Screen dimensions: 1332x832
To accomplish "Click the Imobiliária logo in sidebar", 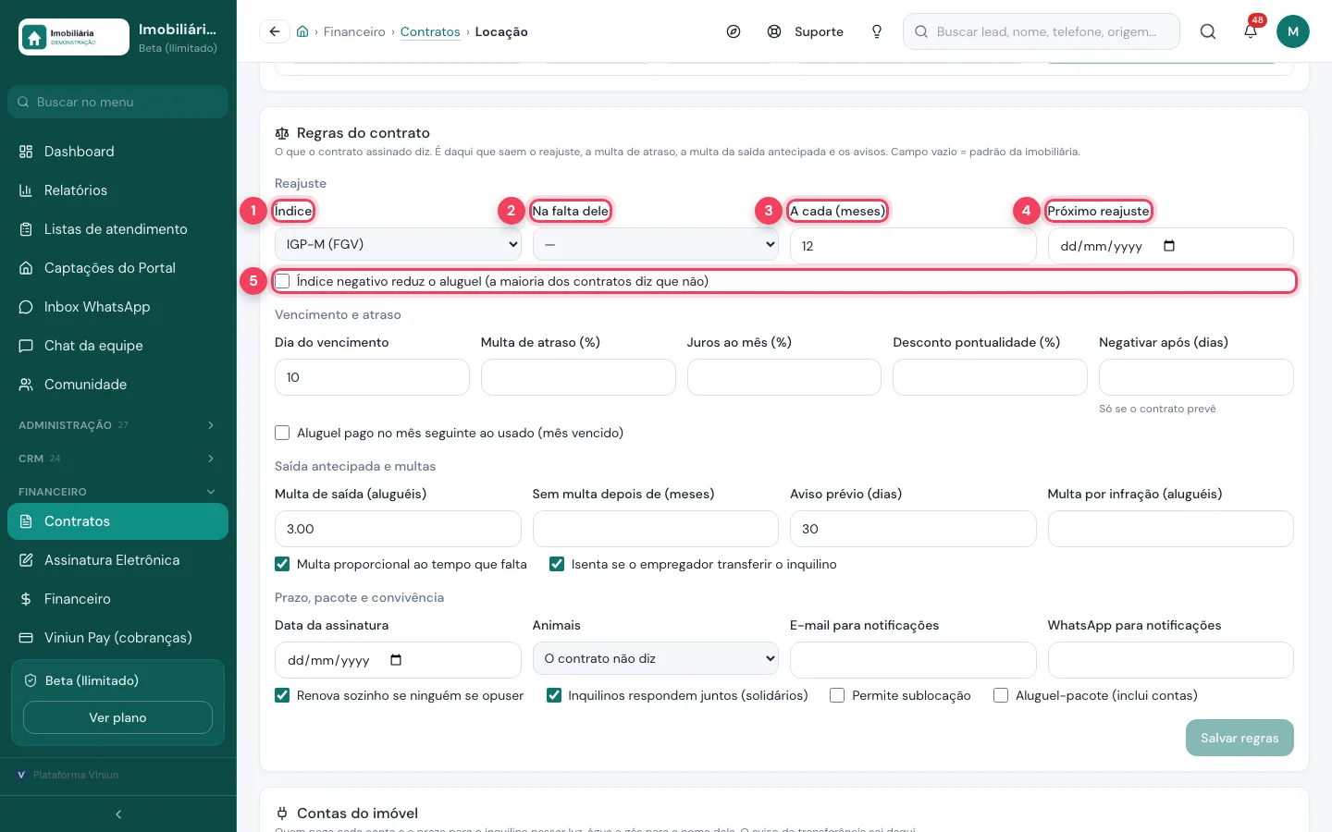I will tap(74, 37).
